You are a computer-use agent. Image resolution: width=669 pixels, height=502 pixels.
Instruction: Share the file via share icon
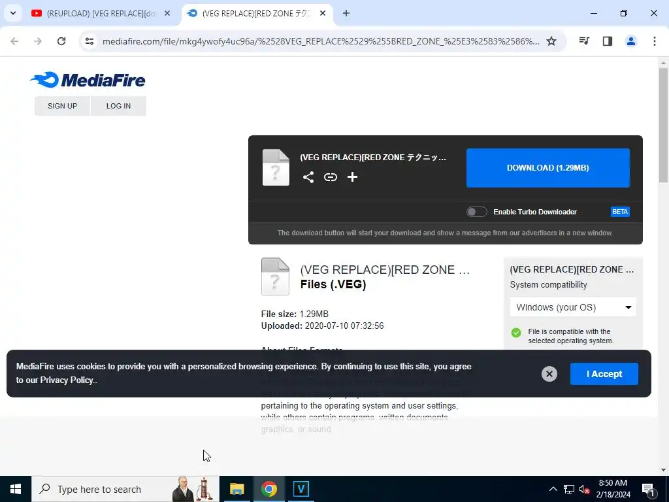[308, 176]
